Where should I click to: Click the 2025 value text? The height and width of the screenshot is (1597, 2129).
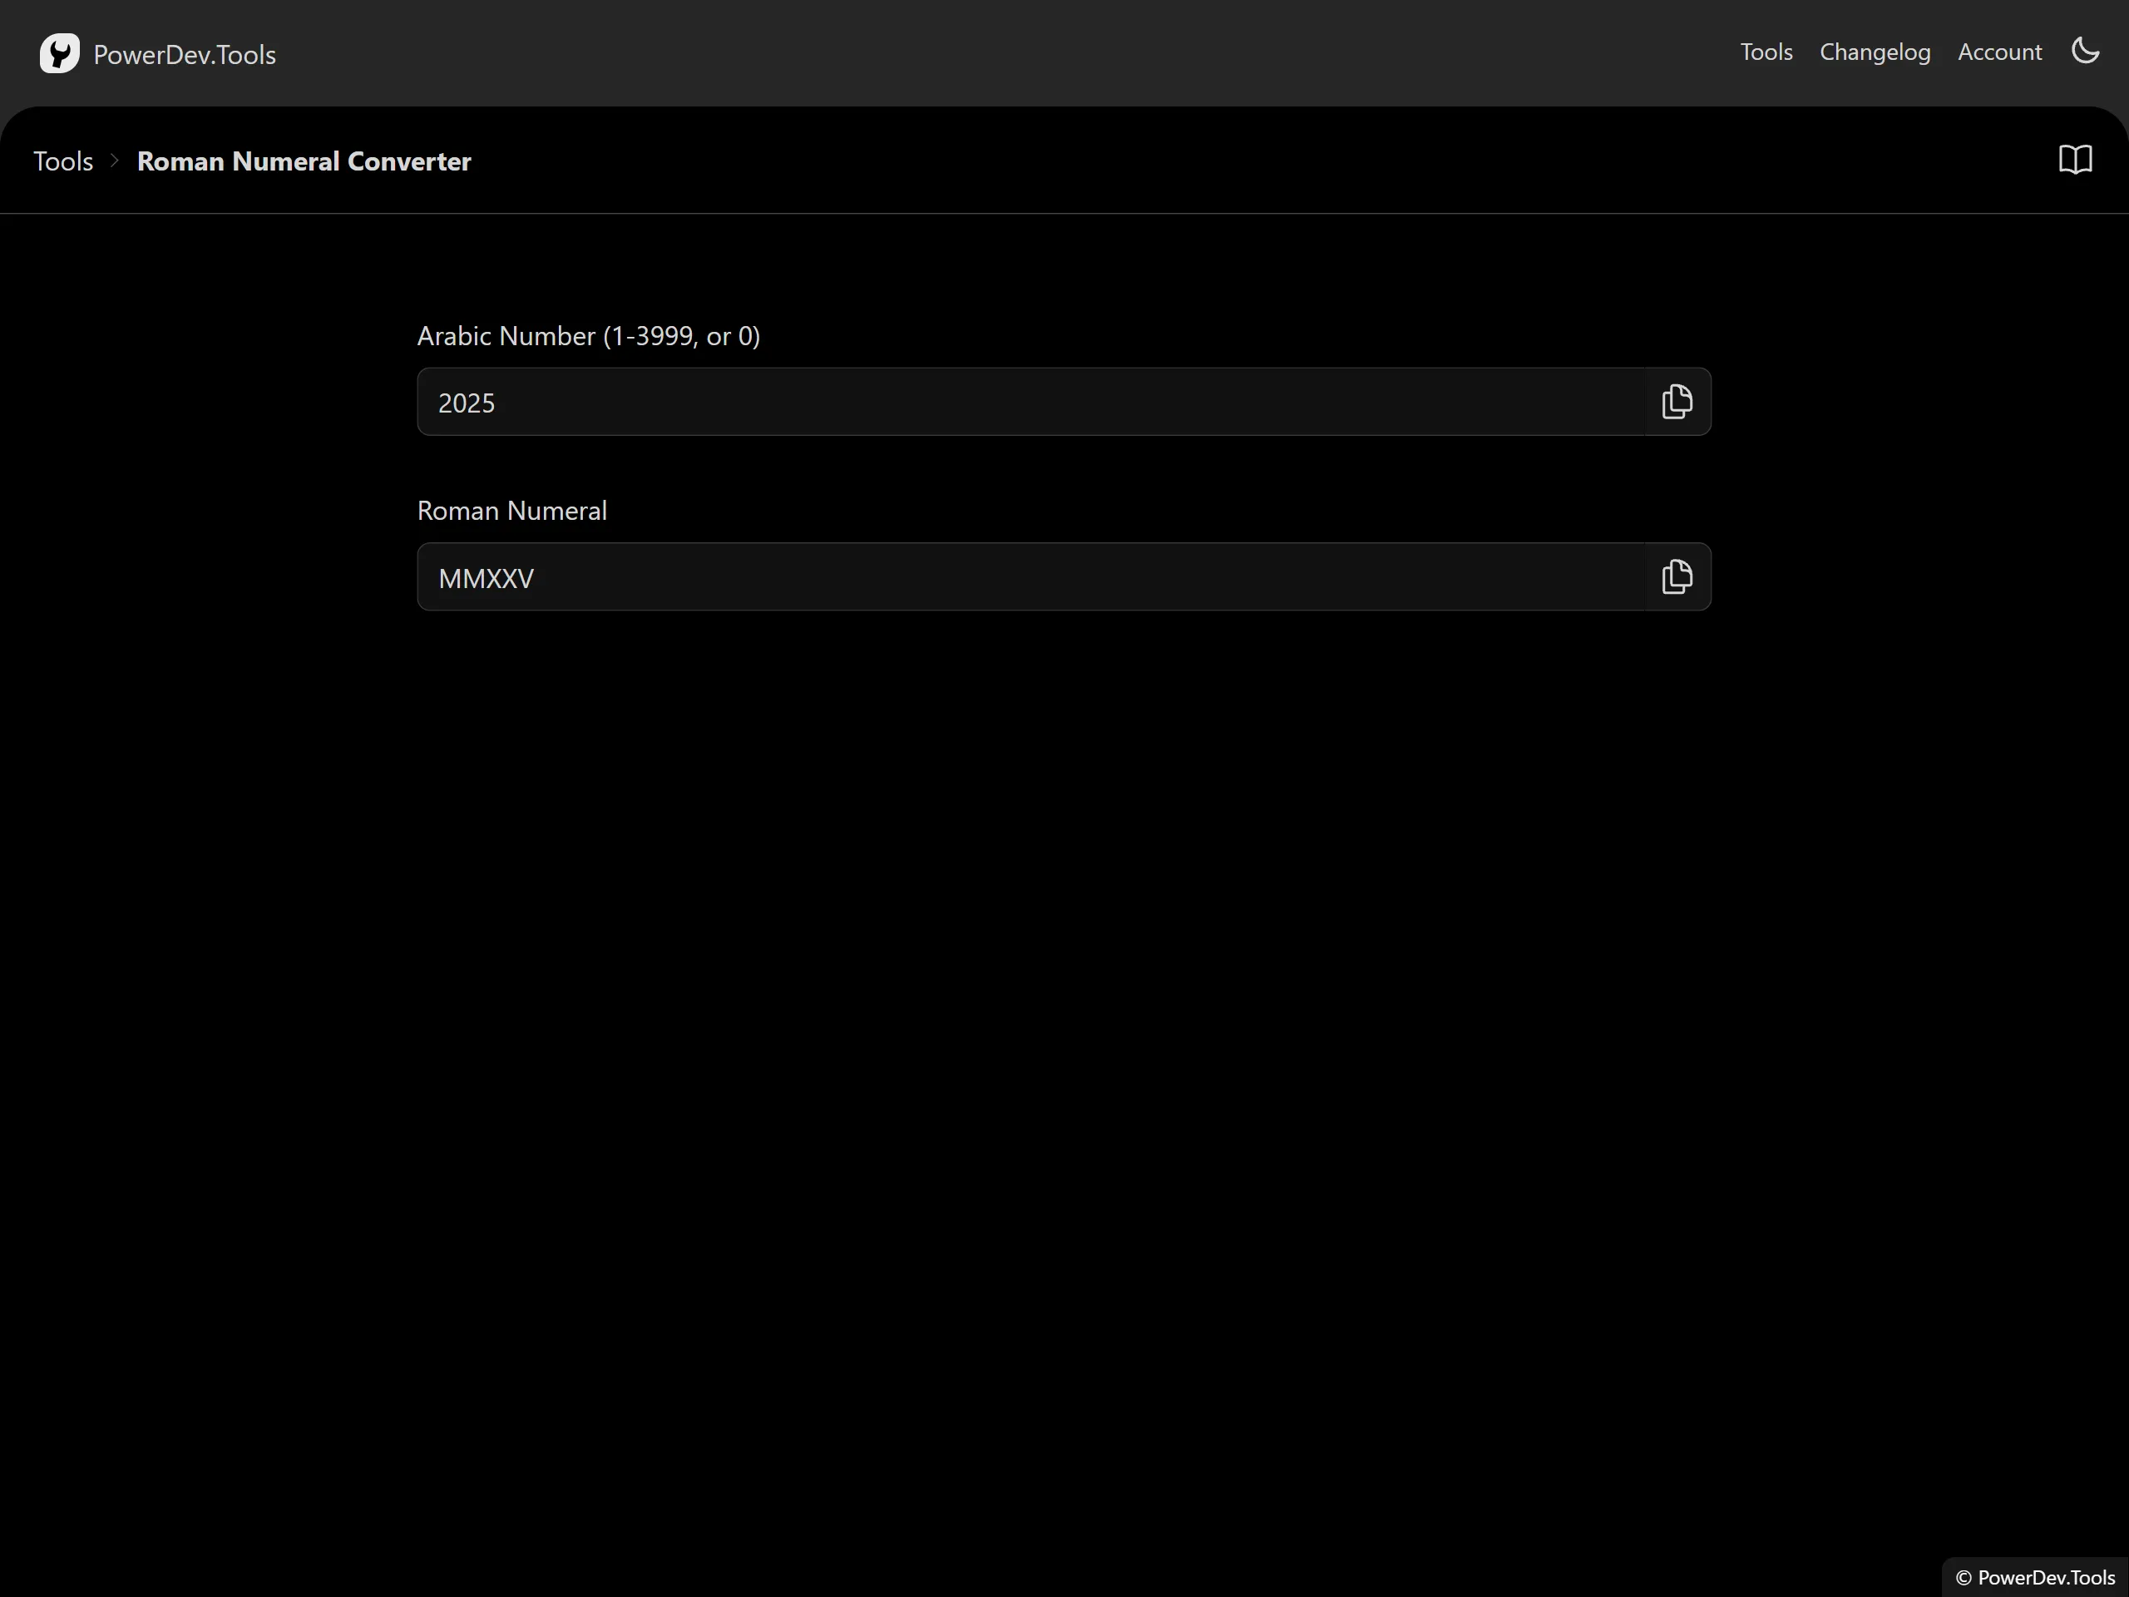pyautogui.click(x=467, y=403)
